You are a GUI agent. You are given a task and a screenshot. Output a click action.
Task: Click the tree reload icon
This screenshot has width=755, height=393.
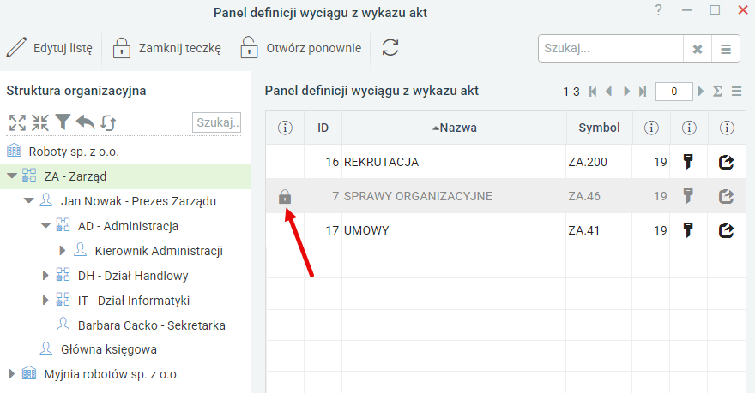[108, 122]
